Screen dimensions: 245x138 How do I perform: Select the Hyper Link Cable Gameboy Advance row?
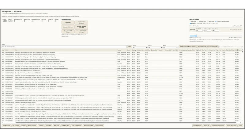click(x=121, y=64)
